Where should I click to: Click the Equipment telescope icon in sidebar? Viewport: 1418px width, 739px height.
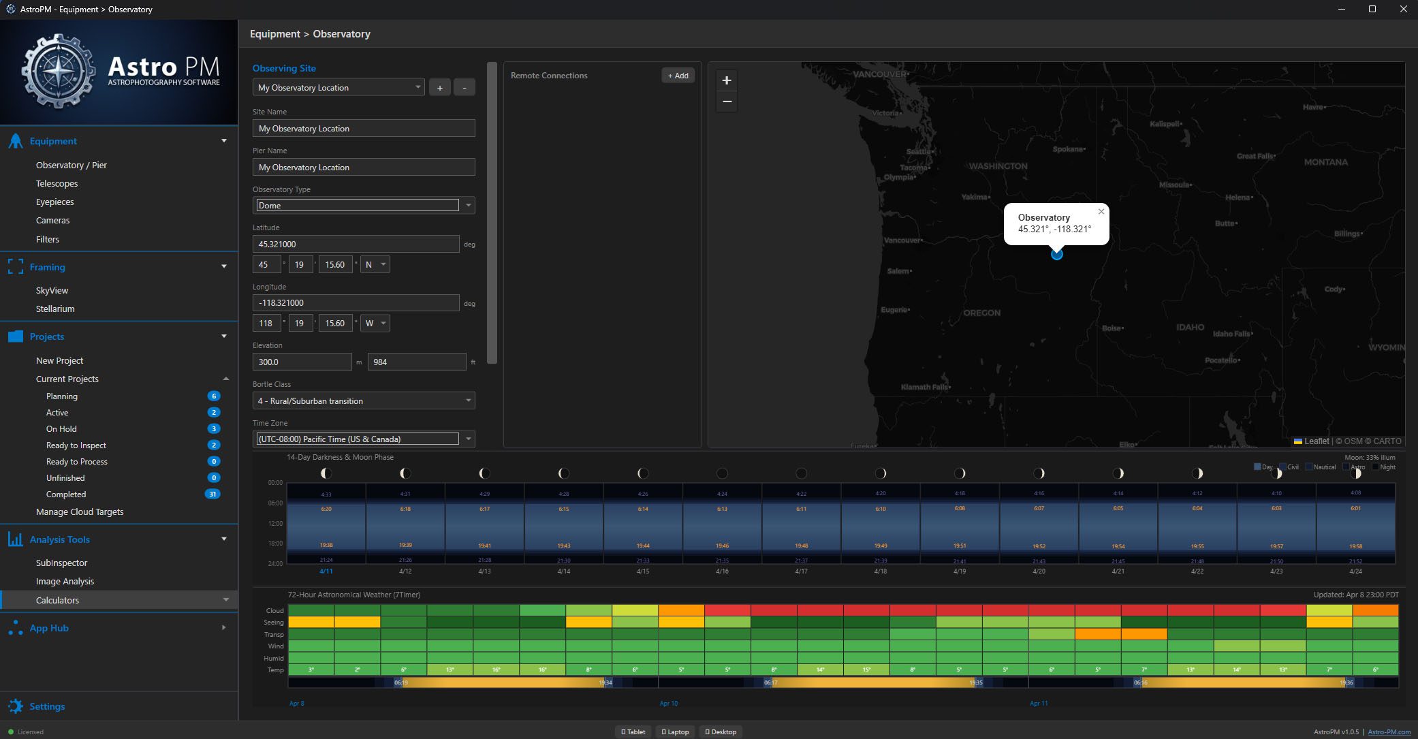tap(15, 141)
